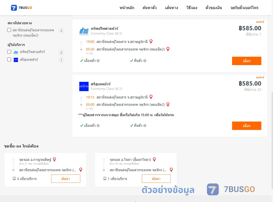
Task: Click the 19:00 departure time
Action: point(90,42)
